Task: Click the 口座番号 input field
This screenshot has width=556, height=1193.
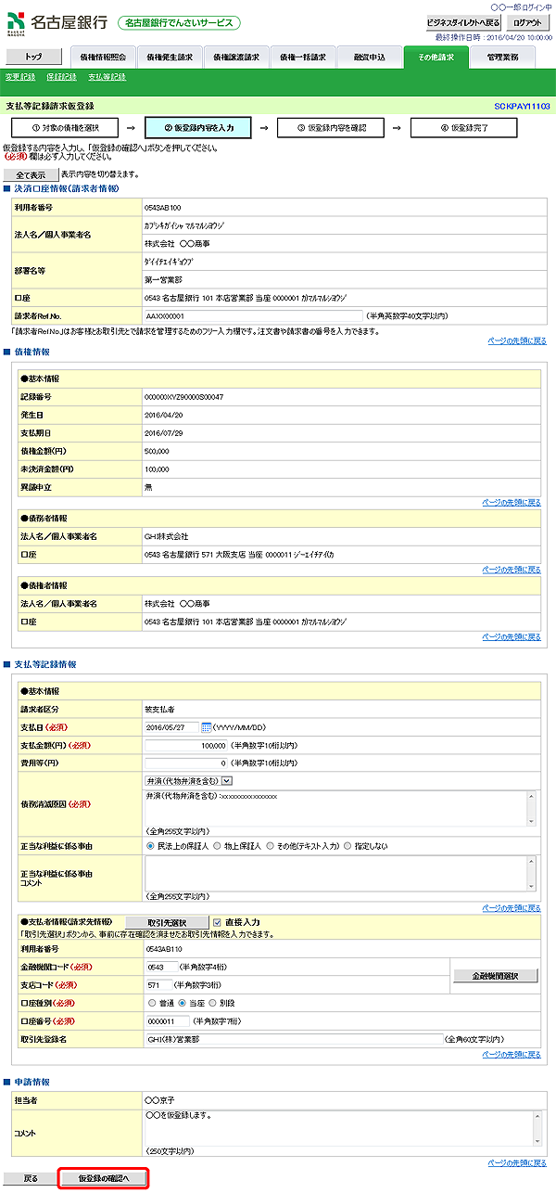Action: pos(167,1021)
